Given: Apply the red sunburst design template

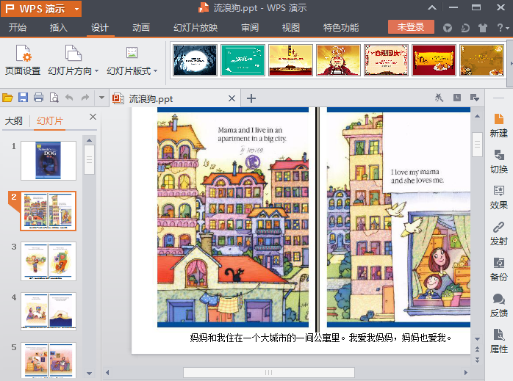Looking at the screenshot, I should 338,60.
